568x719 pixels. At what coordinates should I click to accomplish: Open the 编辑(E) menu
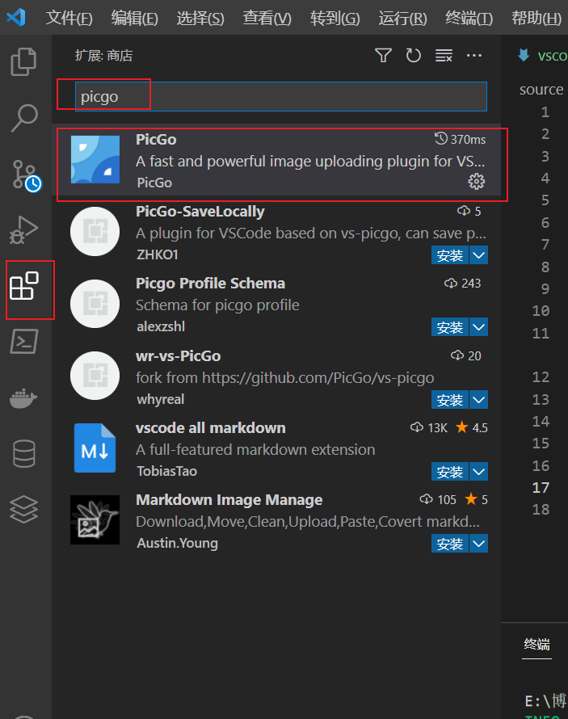(135, 19)
